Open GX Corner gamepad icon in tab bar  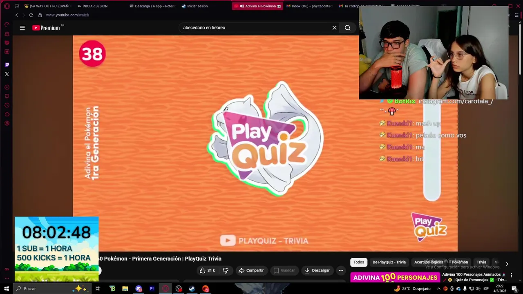tap(17, 6)
